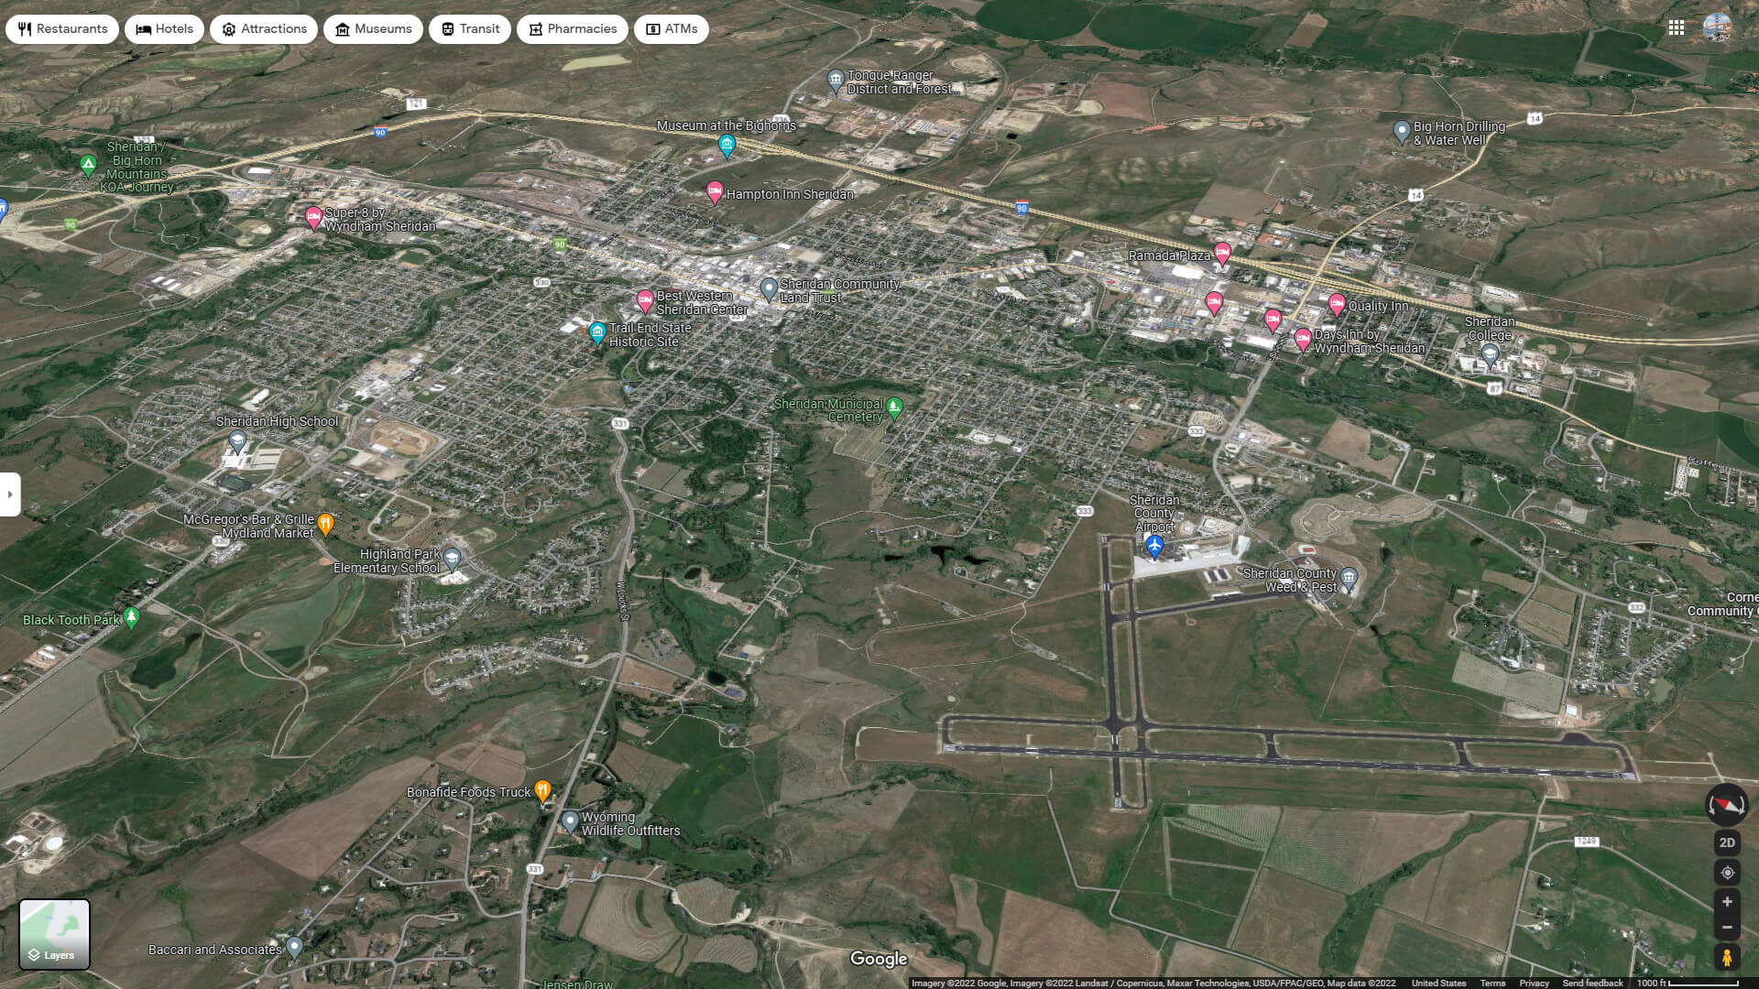Image resolution: width=1759 pixels, height=989 pixels.
Task: Show your current location
Action: tap(1726, 873)
